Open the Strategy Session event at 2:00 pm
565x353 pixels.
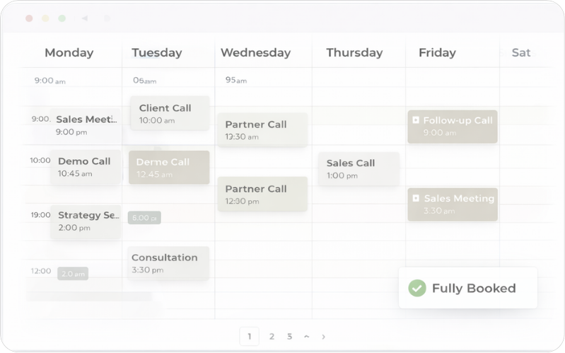tap(86, 221)
